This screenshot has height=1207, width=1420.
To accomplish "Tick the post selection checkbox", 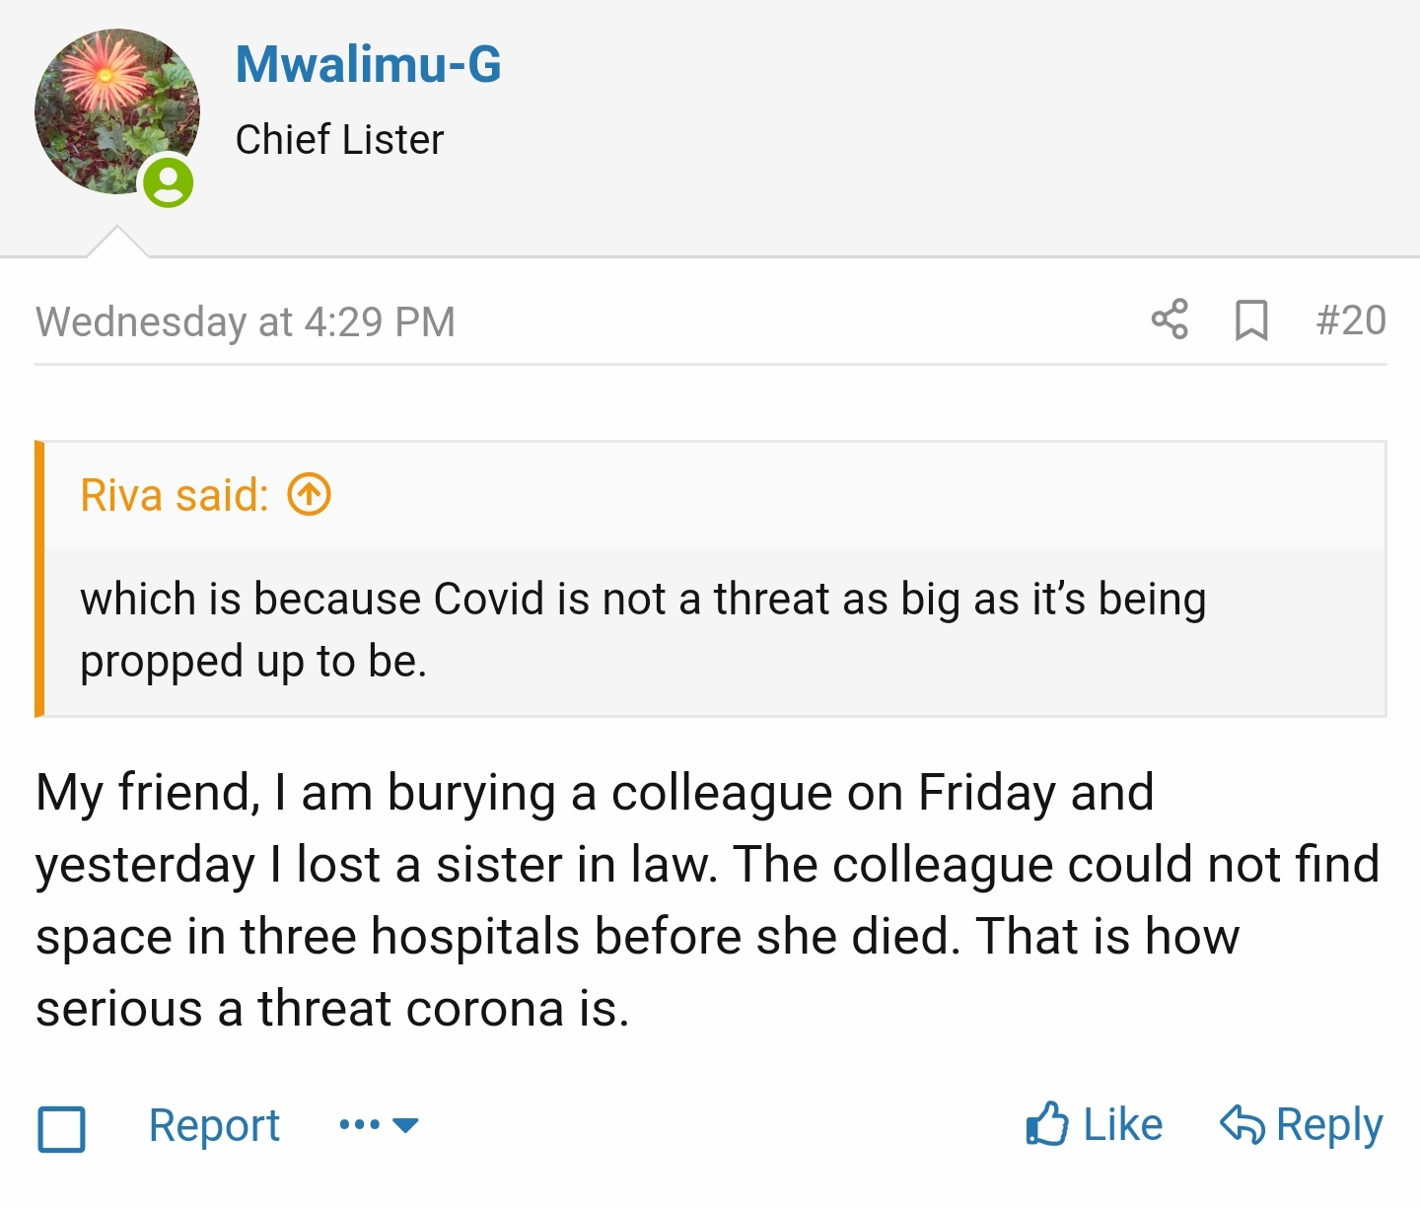I will tap(61, 1128).
